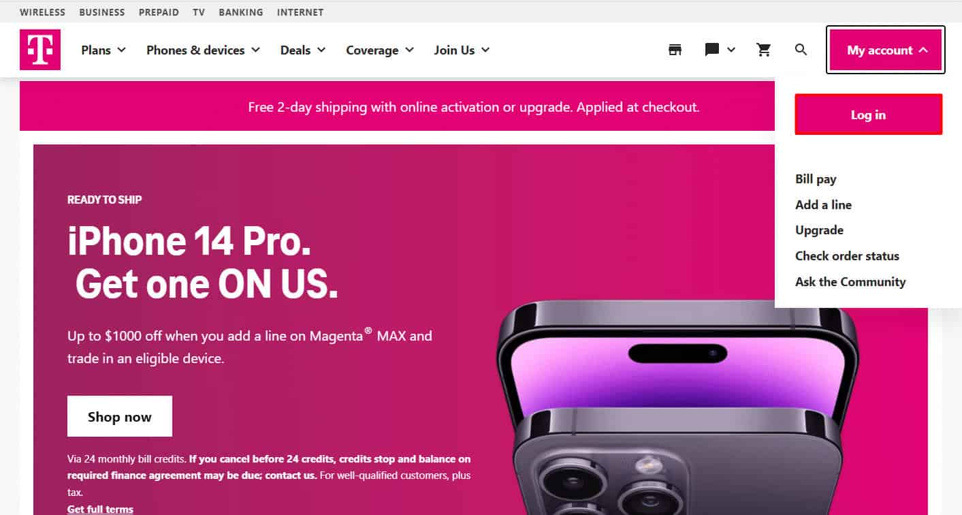This screenshot has height=515, width=962.
Task: Click the search magnifier icon
Action: pos(801,50)
